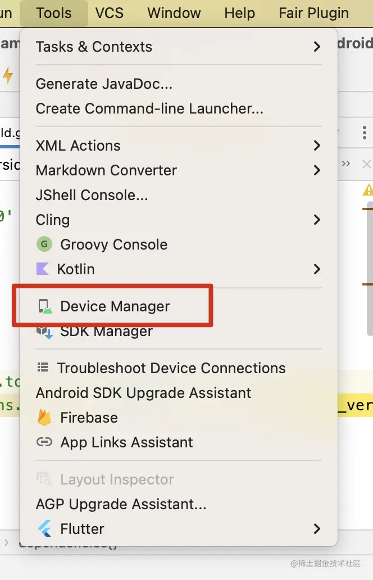Open the VCS menu
This screenshot has width=373, height=580.
pyautogui.click(x=109, y=13)
